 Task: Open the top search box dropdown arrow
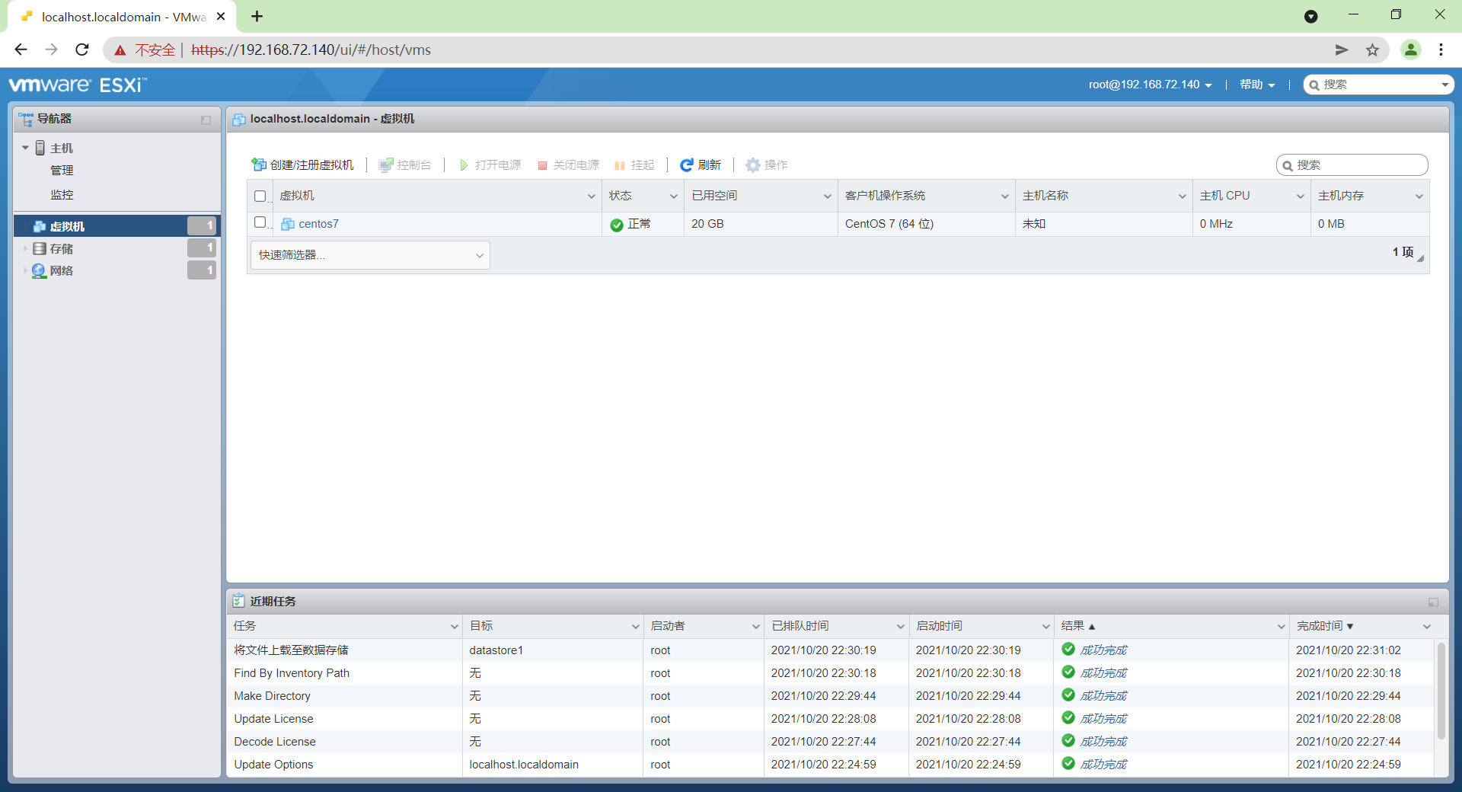[1444, 85]
